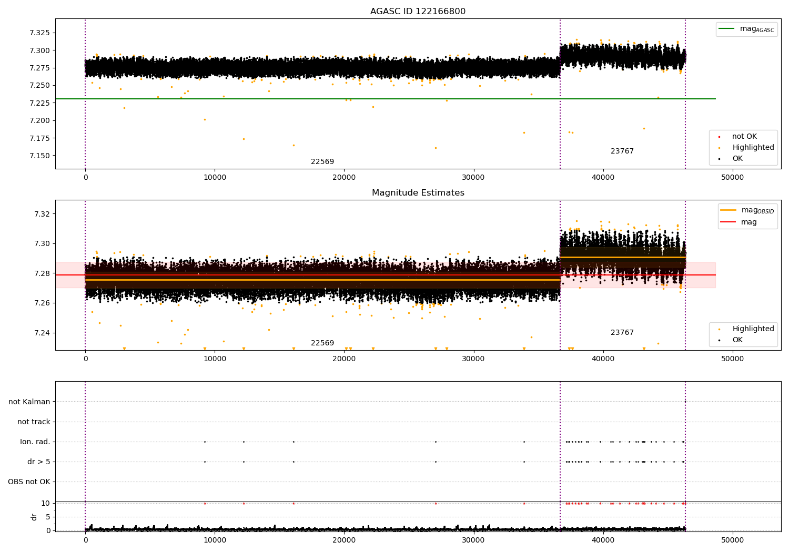The image size is (789, 552).
Task: Click the 'dr > 5' row label
Action: [x=39, y=462]
